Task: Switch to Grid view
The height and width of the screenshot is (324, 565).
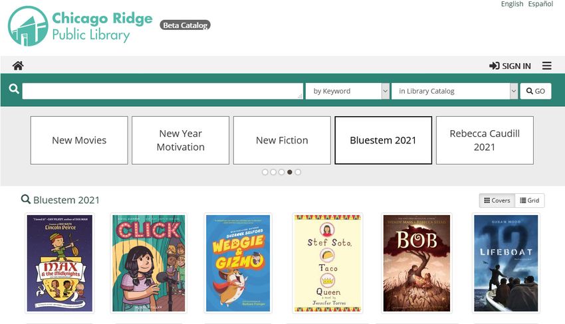Action: click(530, 201)
